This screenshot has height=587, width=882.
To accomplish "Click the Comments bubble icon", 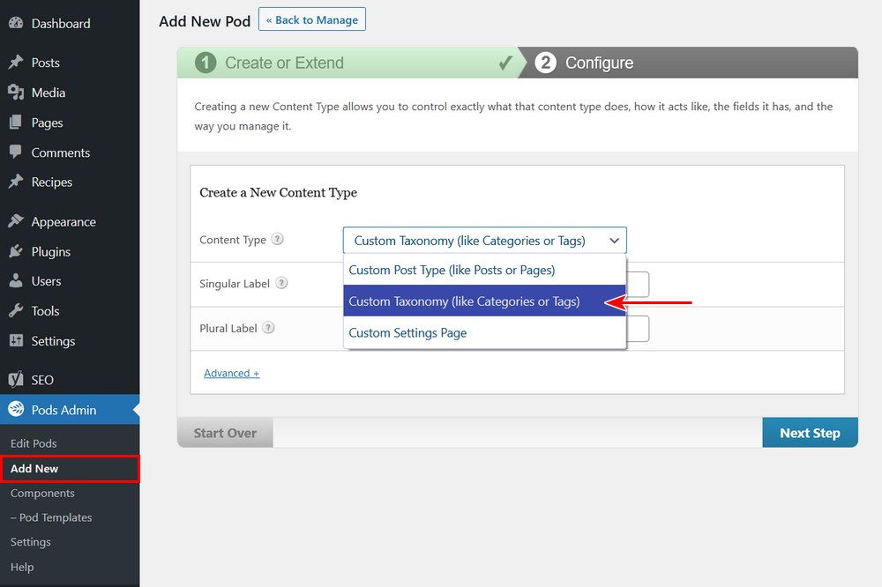I will click(x=16, y=152).
